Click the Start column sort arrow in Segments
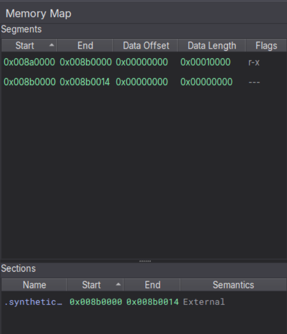 tap(52, 45)
